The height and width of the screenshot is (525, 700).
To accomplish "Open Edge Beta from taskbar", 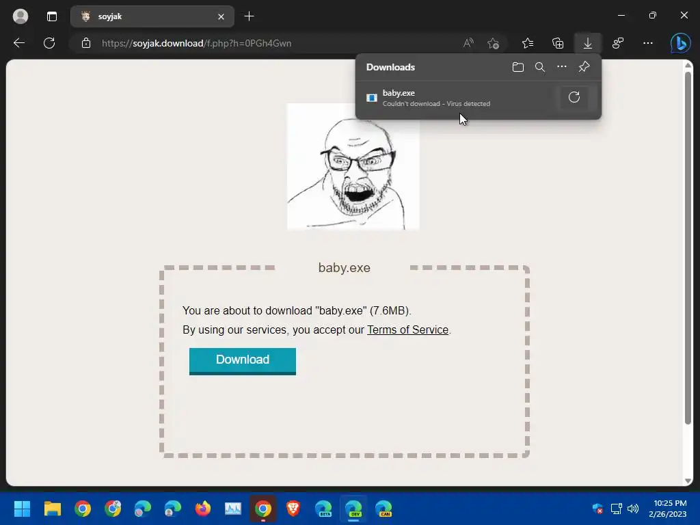I will click(323, 509).
